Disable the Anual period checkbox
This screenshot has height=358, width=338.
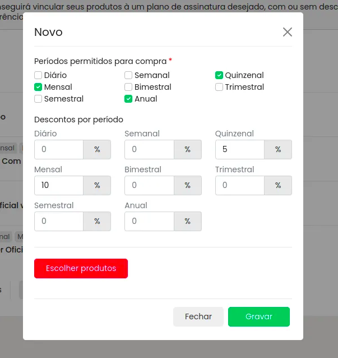tap(128, 99)
